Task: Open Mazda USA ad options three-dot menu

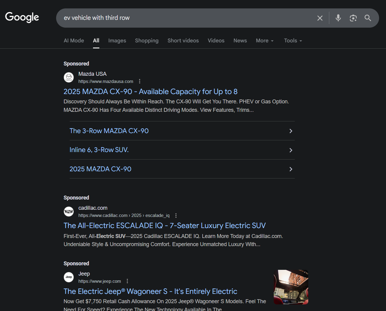Action: click(140, 81)
